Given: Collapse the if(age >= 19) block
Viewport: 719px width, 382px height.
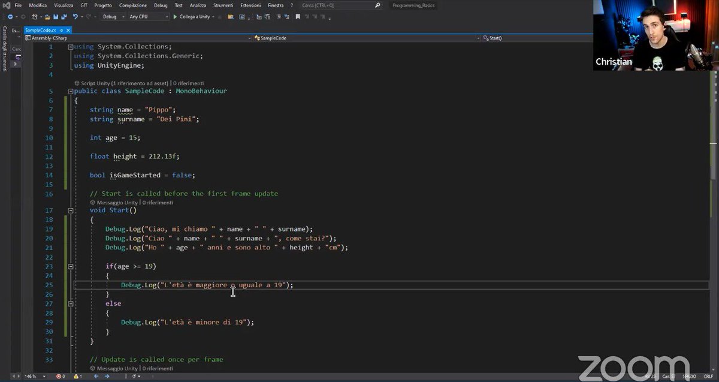Looking at the screenshot, I should click(x=71, y=266).
